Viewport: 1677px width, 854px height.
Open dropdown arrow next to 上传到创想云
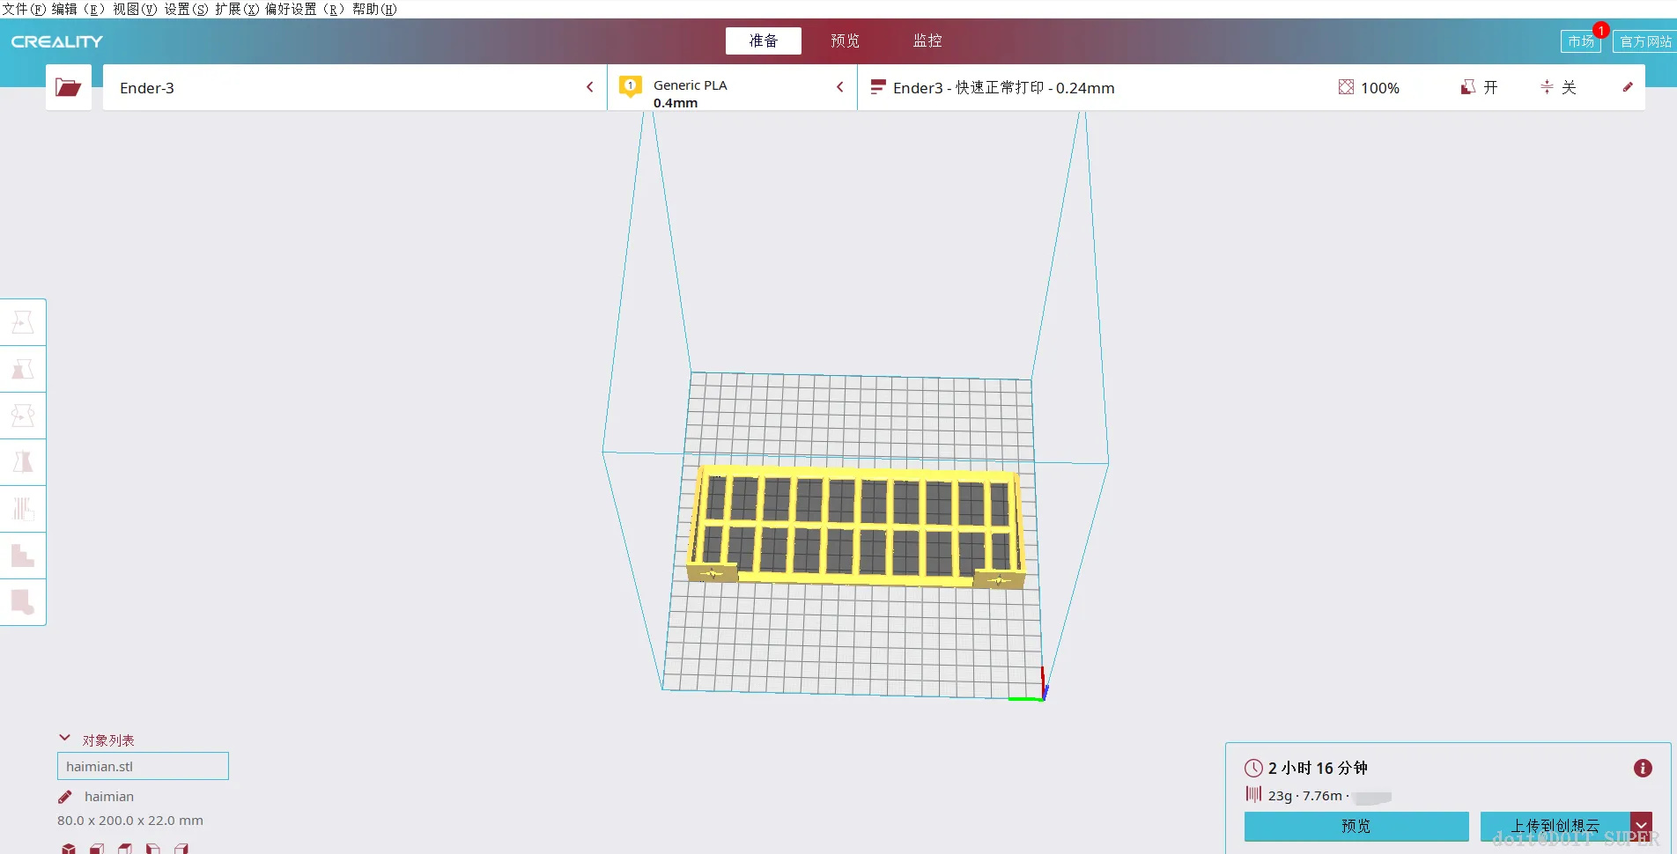coord(1642,826)
